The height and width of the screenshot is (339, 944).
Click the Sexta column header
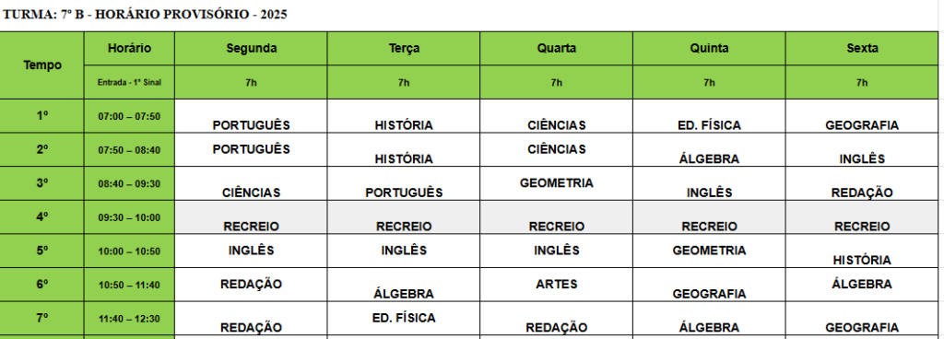point(862,49)
